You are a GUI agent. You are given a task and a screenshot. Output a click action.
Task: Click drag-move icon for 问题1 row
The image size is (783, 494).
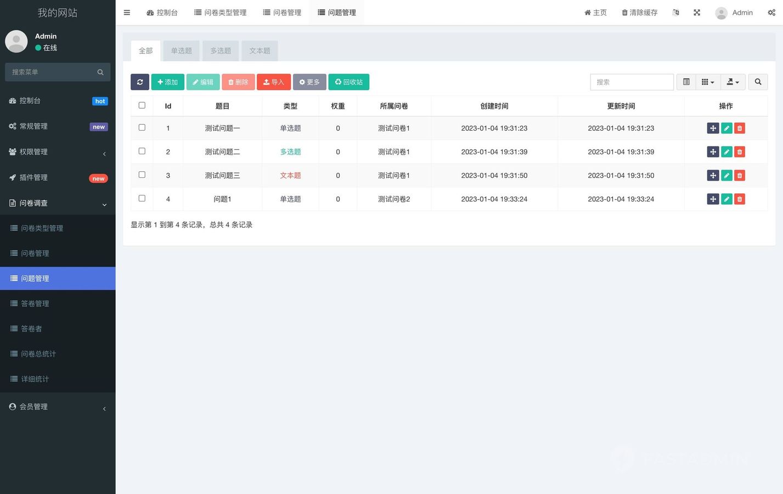point(713,199)
